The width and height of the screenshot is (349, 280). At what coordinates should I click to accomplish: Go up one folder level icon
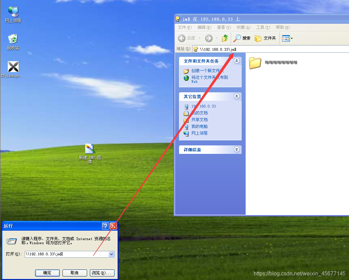(x=225, y=38)
